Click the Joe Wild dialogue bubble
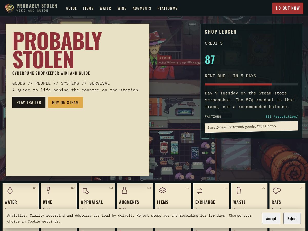Viewport: 308px width, 231px height. pyautogui.click(x=179, y=61)
